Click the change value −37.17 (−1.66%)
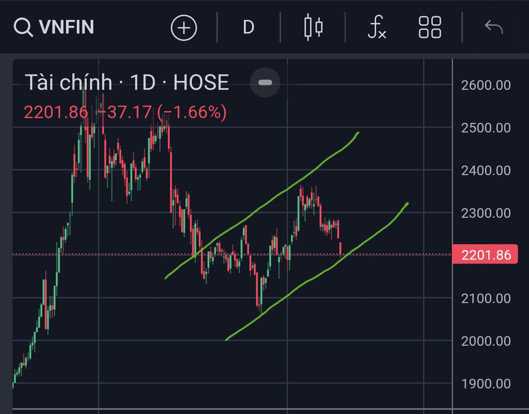Viewport: 529px width, 414px height. click(162, 112)
